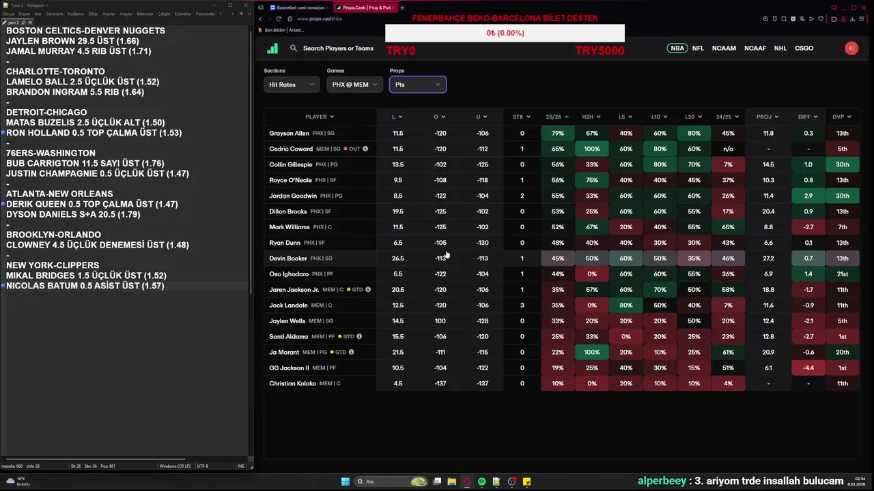The height and width of the screenshot is (491, 874).
Task: Click the snapshot icon in browser address bar
Action: coord(784,18)
